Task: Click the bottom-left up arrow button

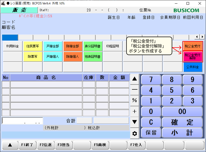Action: click(x=10, y=145)
